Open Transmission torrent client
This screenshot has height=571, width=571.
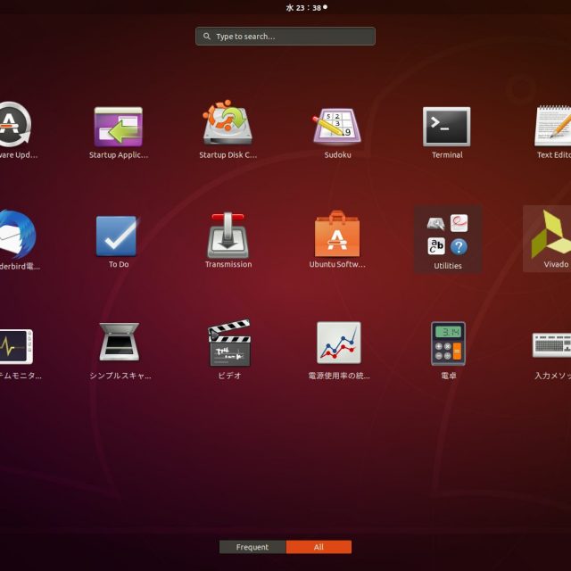[x=228, y=236]
